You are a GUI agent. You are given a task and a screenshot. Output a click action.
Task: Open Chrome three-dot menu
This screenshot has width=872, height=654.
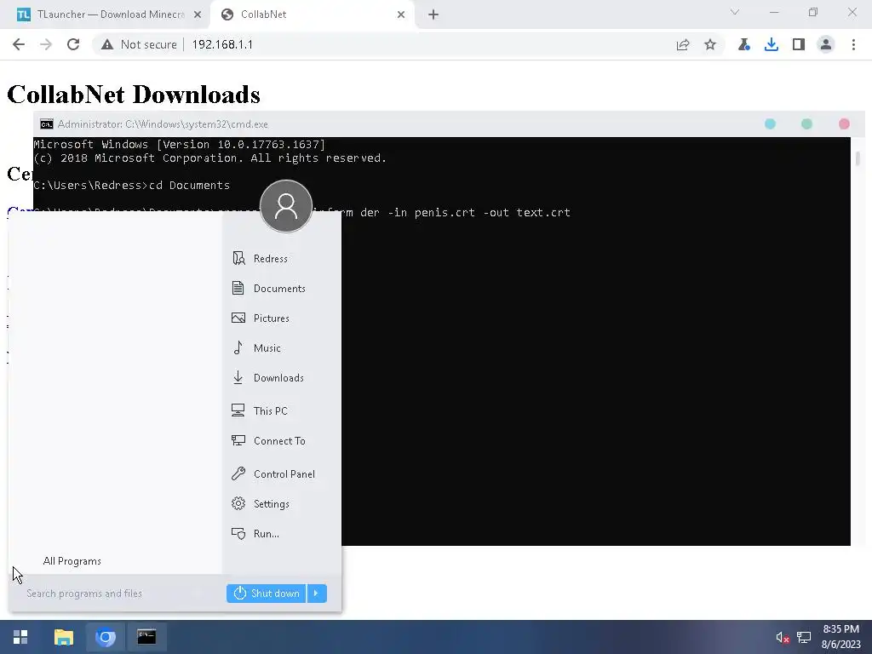pos(853,44)
